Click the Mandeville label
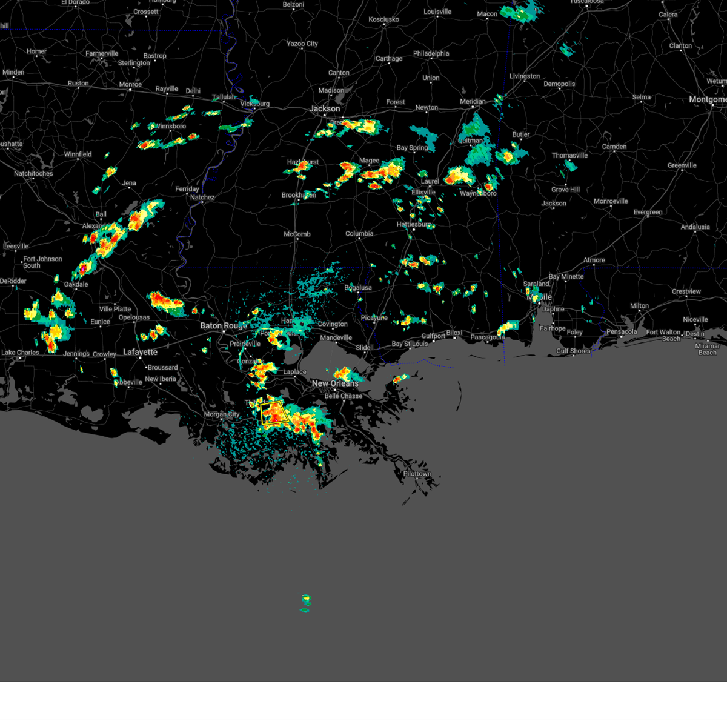Viewport: 727px width, 727px height. [336, 338]
